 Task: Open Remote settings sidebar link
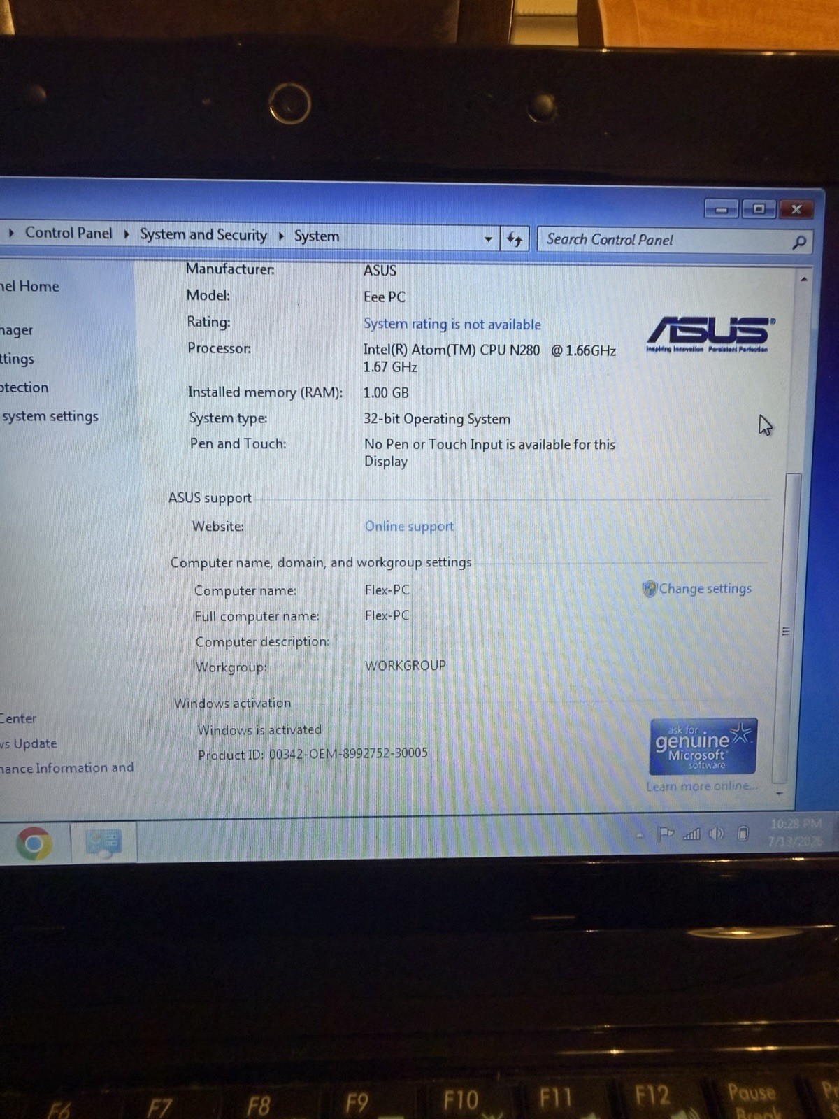click(17, 359)
